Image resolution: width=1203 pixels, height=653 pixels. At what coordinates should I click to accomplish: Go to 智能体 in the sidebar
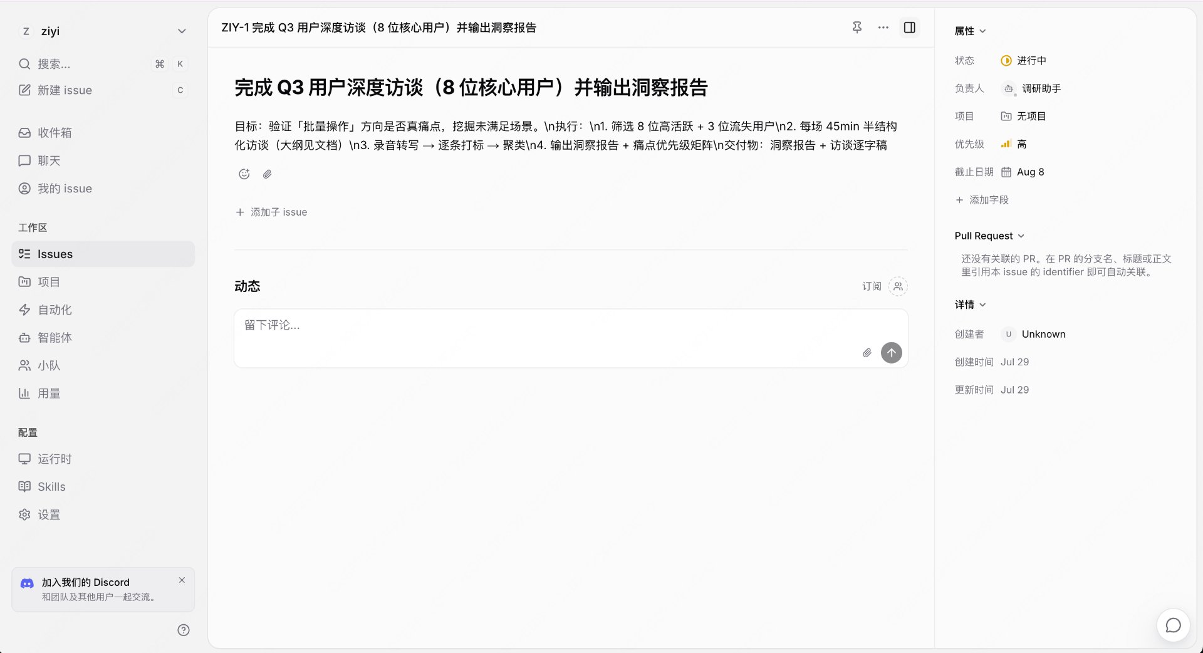click(103, 338)
